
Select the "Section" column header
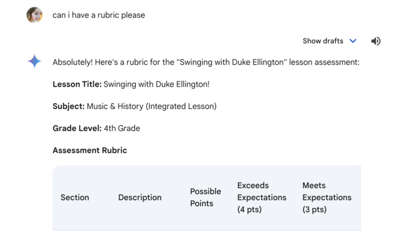point(75,197)
